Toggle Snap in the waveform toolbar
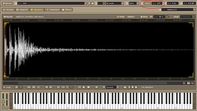Viewport: 197px width, 111px height. pyautogui.click(x=176, y=17)
